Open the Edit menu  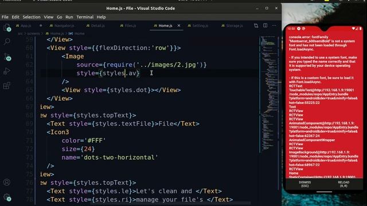tap(15, 17)
